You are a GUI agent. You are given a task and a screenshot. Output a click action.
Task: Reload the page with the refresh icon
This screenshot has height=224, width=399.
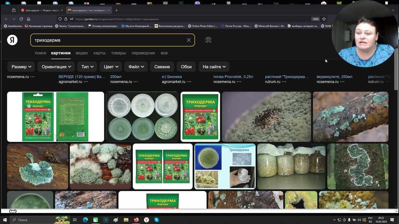pyautogui.click(x=21, y=19)
